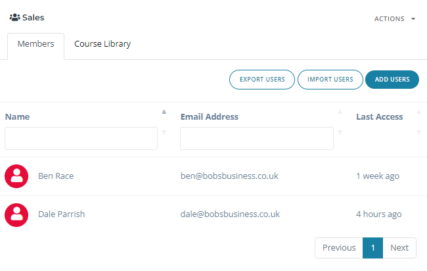Go to the Previous page
The height and width of the screenshot is (271, 427).
(x=339, y=248)
